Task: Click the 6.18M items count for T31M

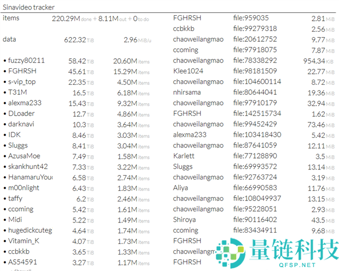Action: [133, 93]
